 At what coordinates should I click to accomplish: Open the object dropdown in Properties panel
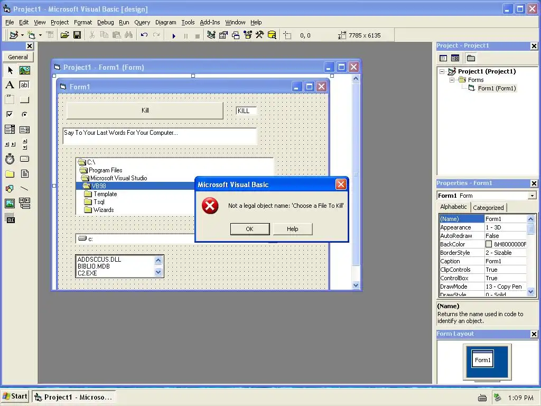point(533,196)
